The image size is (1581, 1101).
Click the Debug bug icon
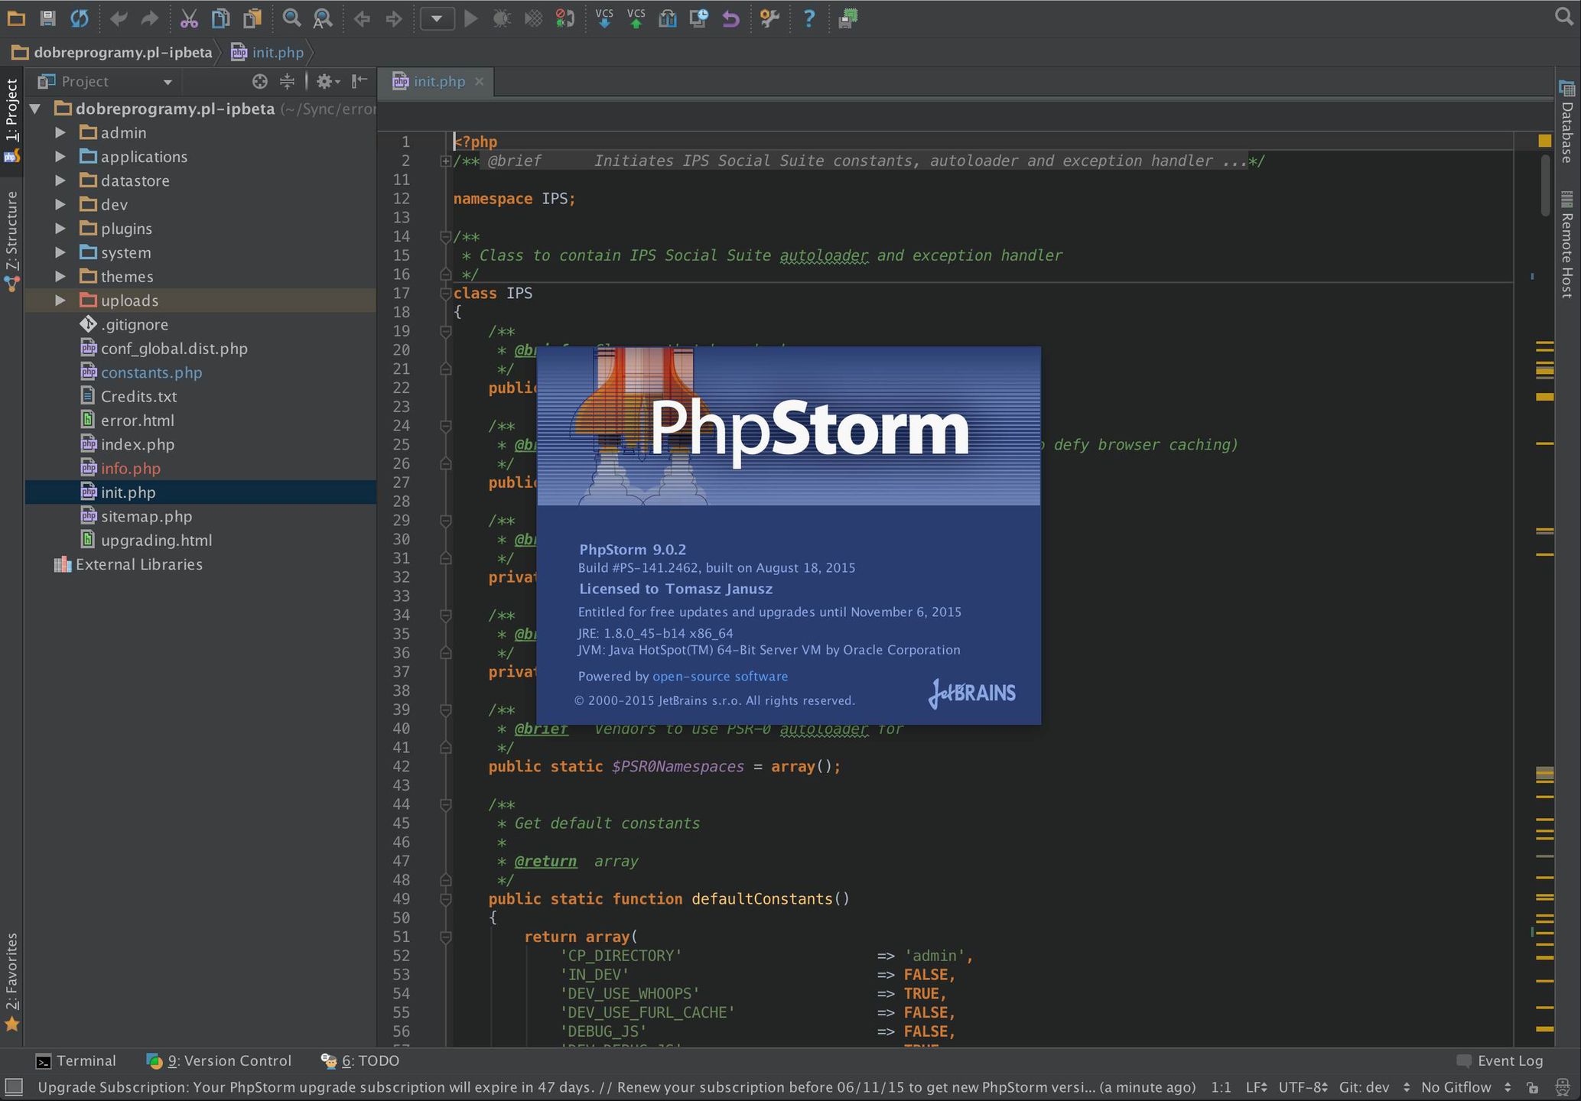point(502,18)
